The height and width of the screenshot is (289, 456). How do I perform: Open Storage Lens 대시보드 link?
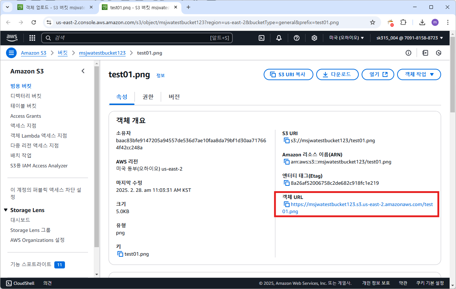click(20, 220)
